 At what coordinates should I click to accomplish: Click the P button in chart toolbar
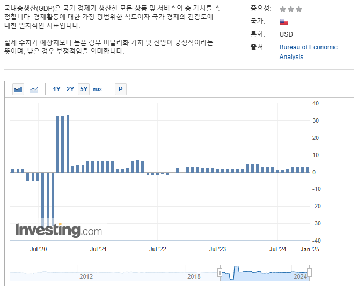click(x=121, y=89)
